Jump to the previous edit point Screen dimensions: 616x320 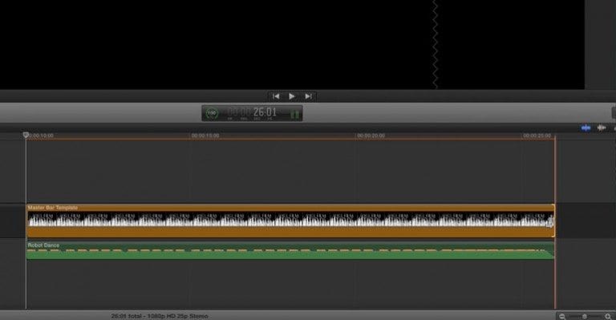pyautogui.click(x=276, y=96)
